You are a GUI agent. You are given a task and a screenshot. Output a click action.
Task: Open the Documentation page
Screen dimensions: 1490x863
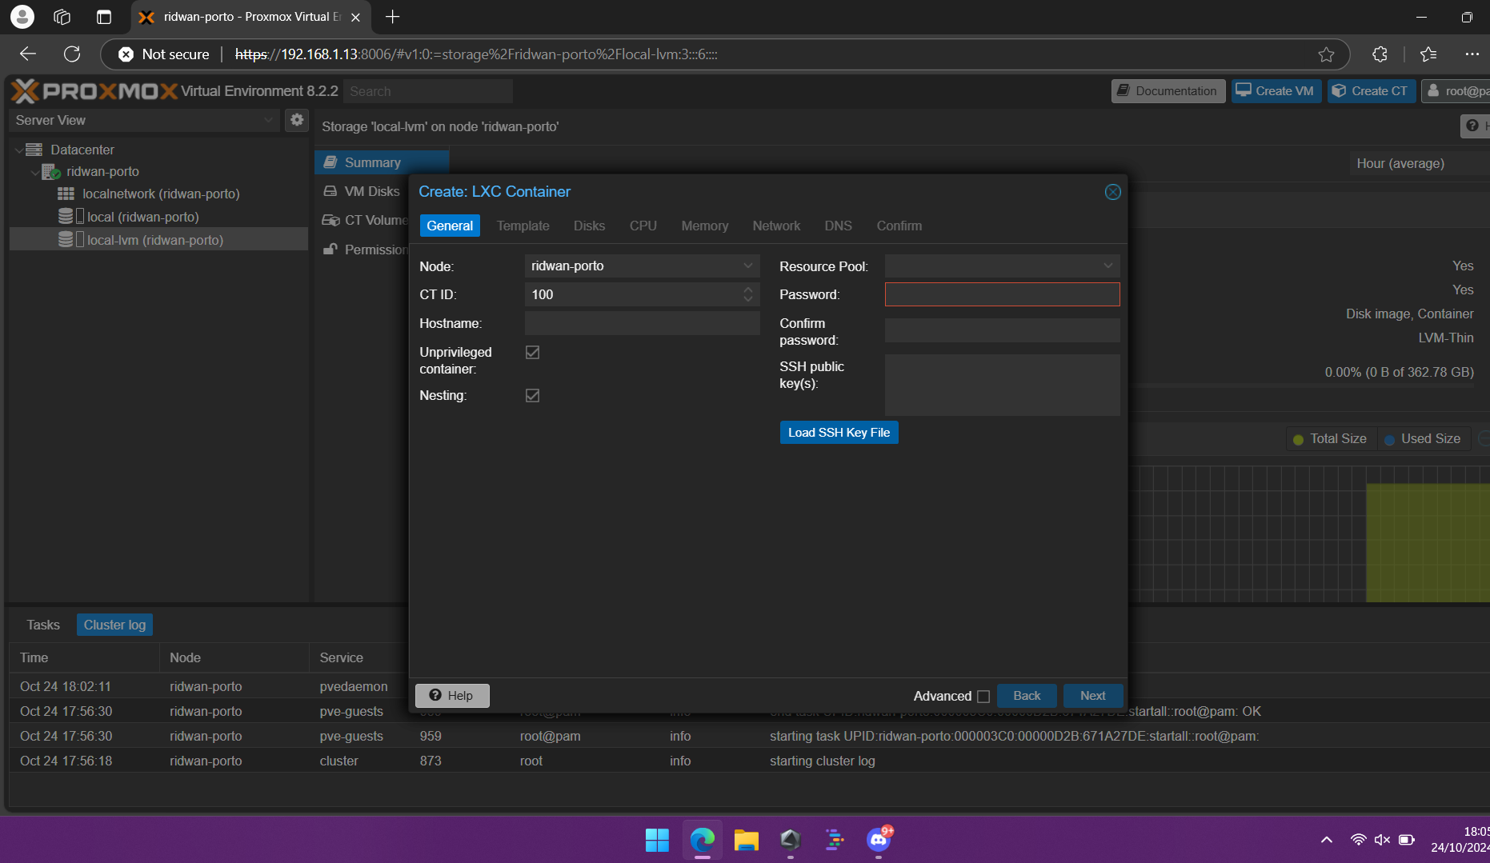(1168, 90)
